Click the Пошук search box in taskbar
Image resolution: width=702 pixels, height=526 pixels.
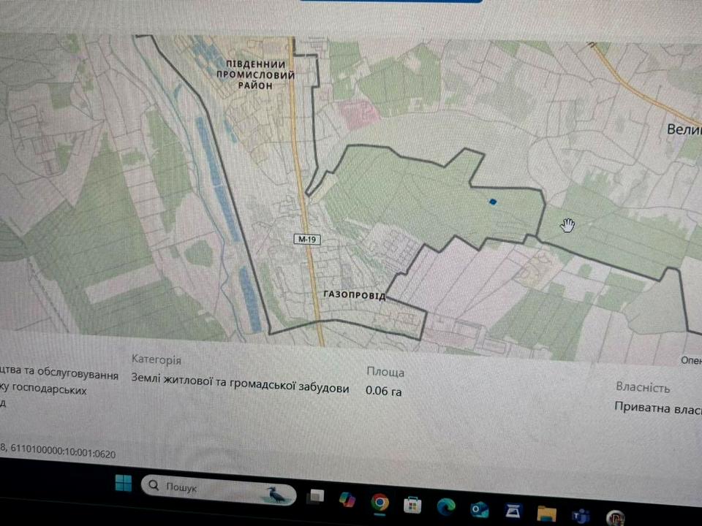205,487
